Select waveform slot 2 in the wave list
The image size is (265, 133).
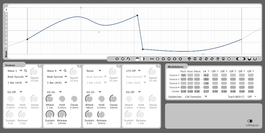(6, 14)
